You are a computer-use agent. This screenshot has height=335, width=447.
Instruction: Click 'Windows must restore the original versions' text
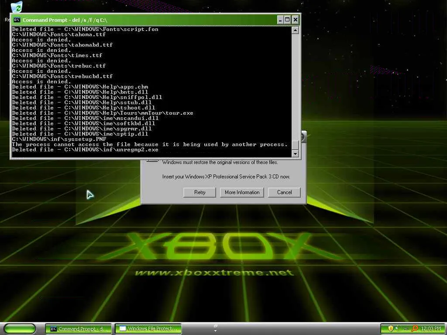tap(220, 162)
